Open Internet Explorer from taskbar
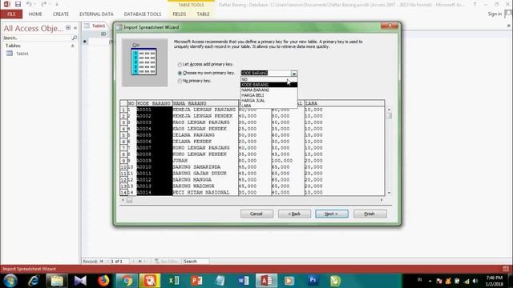 pyautogui.click(x=34, y=281)
